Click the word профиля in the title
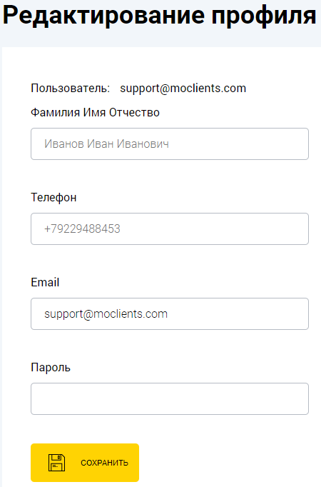The image size is (321, 487). (x=264, y=16)
